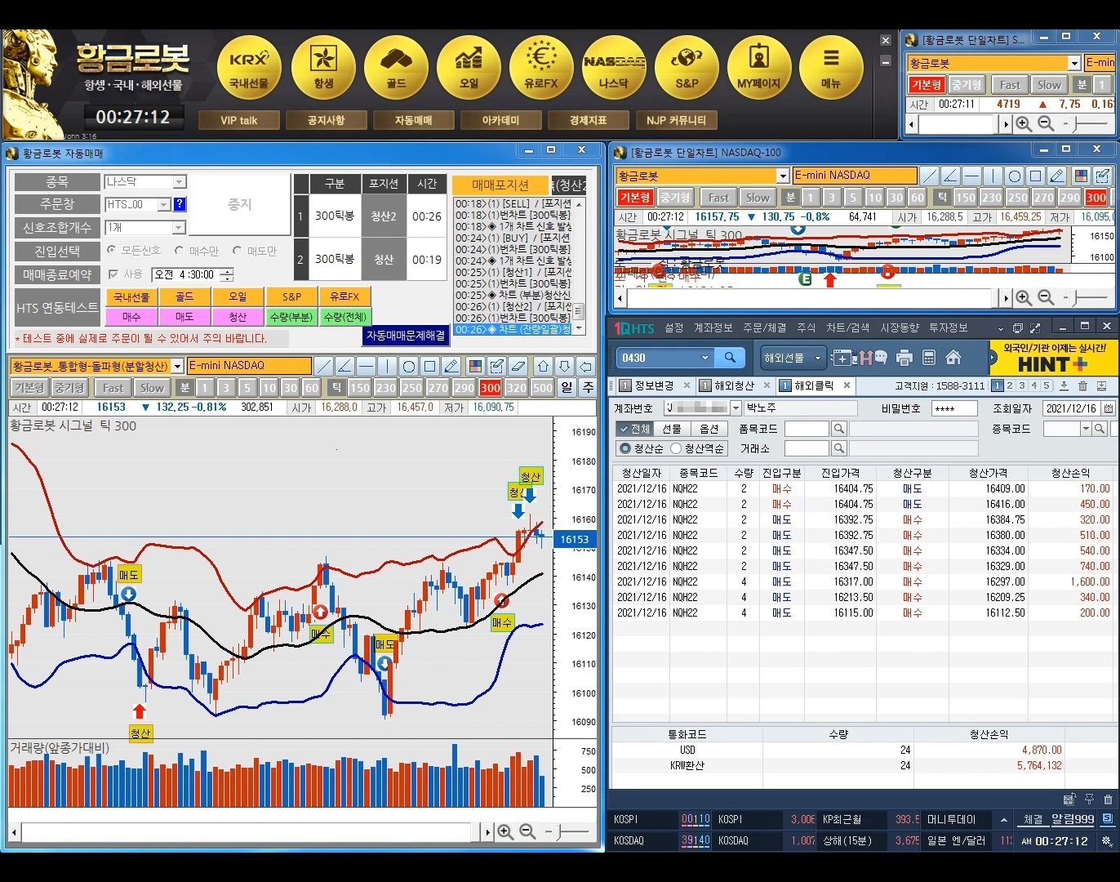
Task: Expand 황금로봇_통합형-돌파형 strategy dropdown
Action: pos(177,366)
